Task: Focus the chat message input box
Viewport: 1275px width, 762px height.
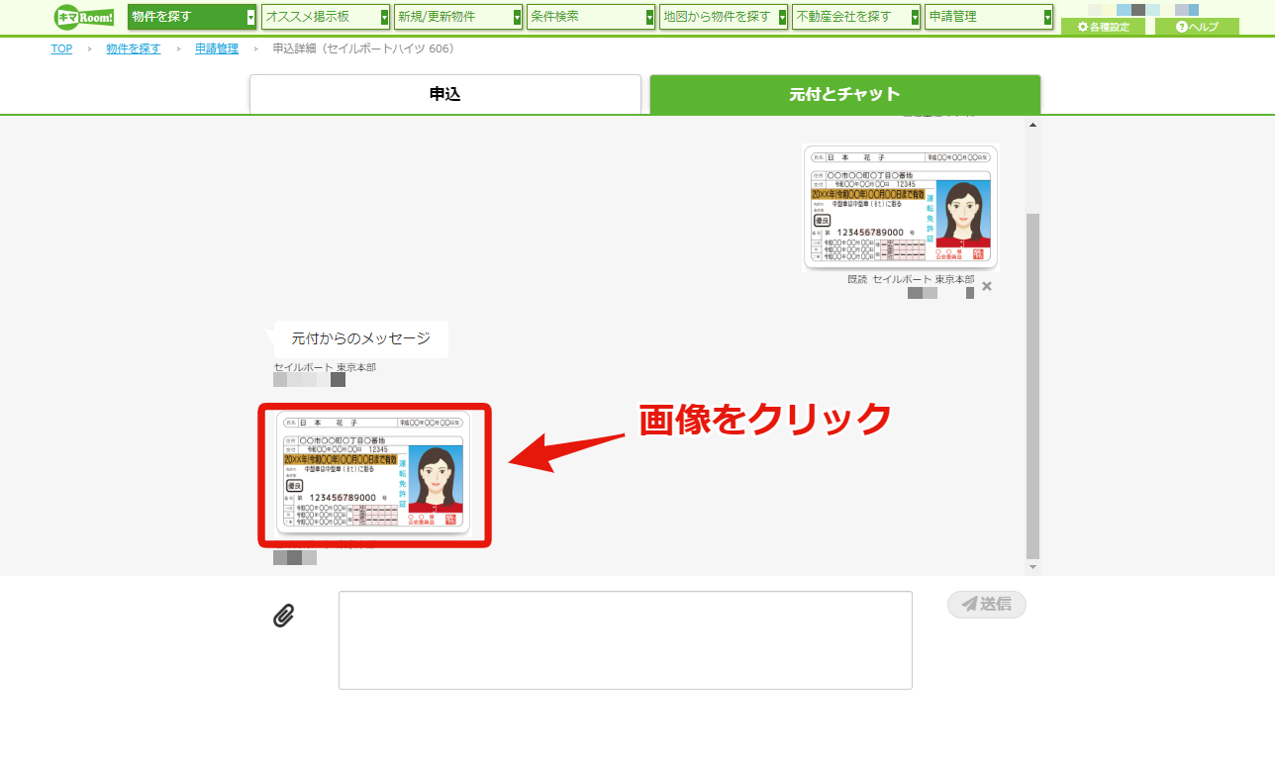Action: [626, 640]
